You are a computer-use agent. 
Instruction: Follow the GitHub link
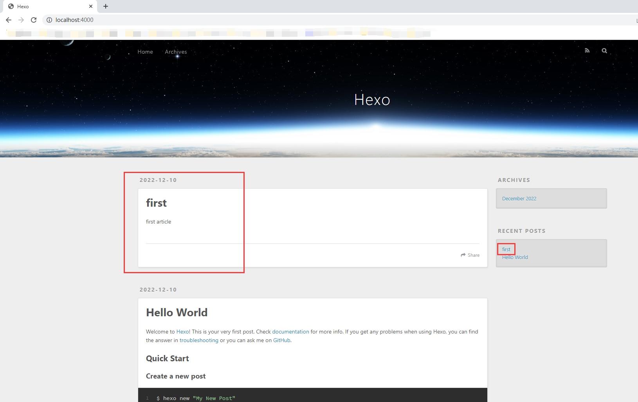(x=281, y=340)
